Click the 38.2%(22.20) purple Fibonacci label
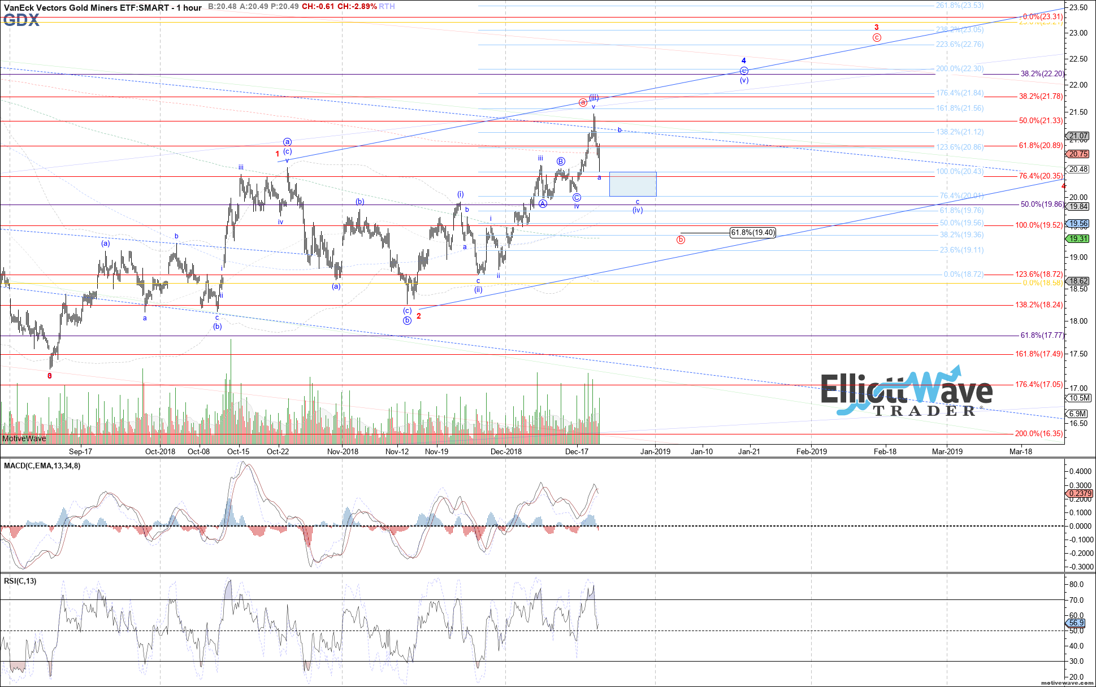The width and height of the screenshot is (1096, 687). [x=1042, y=74]
